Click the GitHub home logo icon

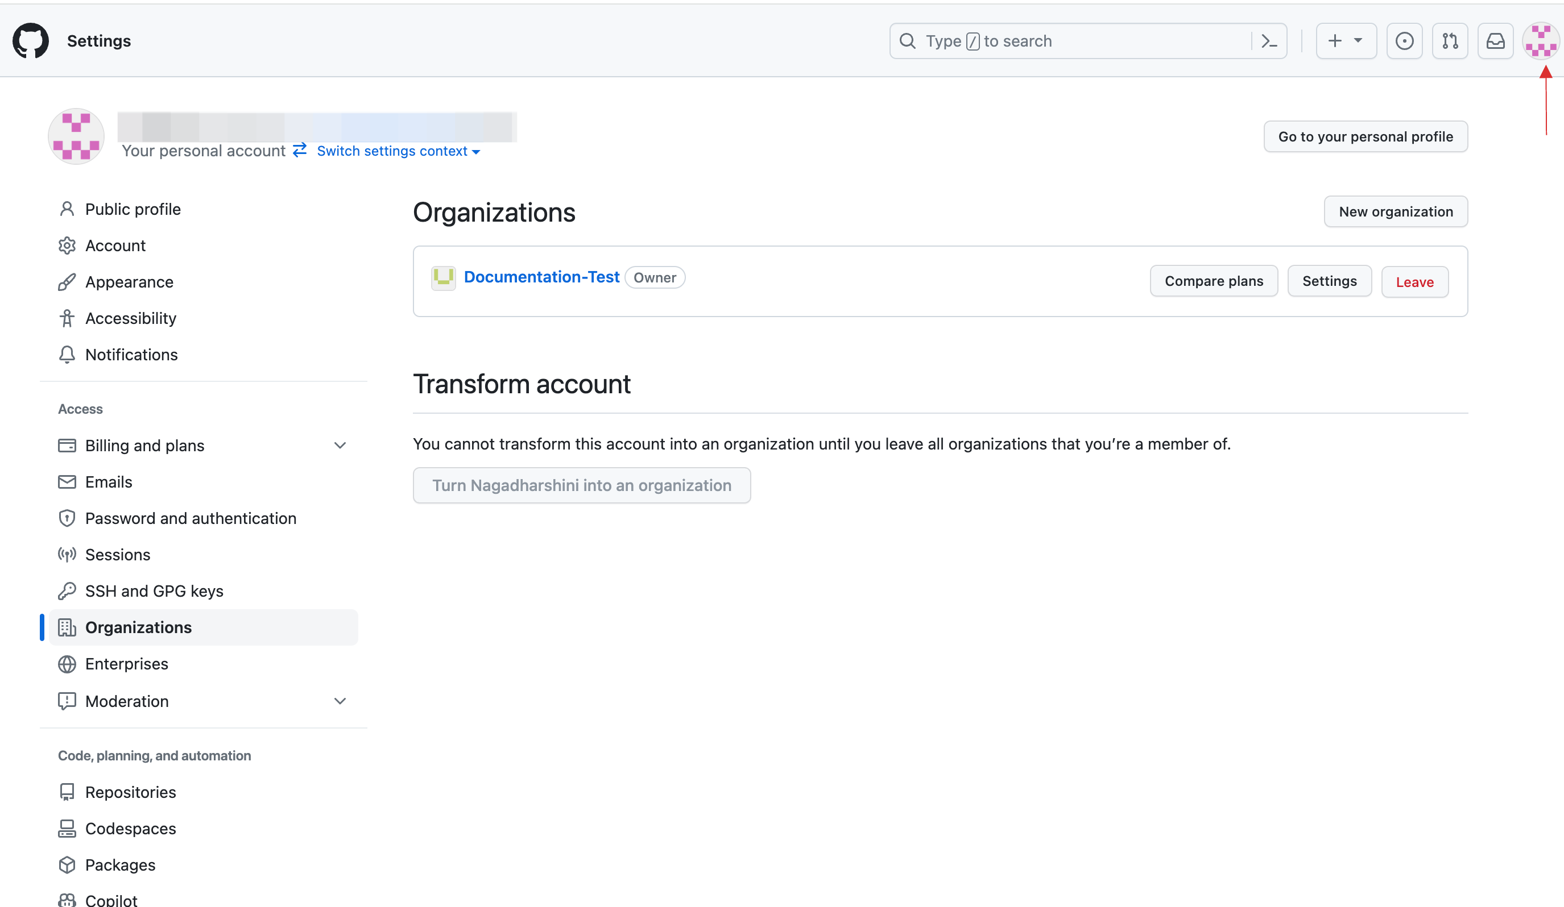pyautogui.click(x=29, y=41)
